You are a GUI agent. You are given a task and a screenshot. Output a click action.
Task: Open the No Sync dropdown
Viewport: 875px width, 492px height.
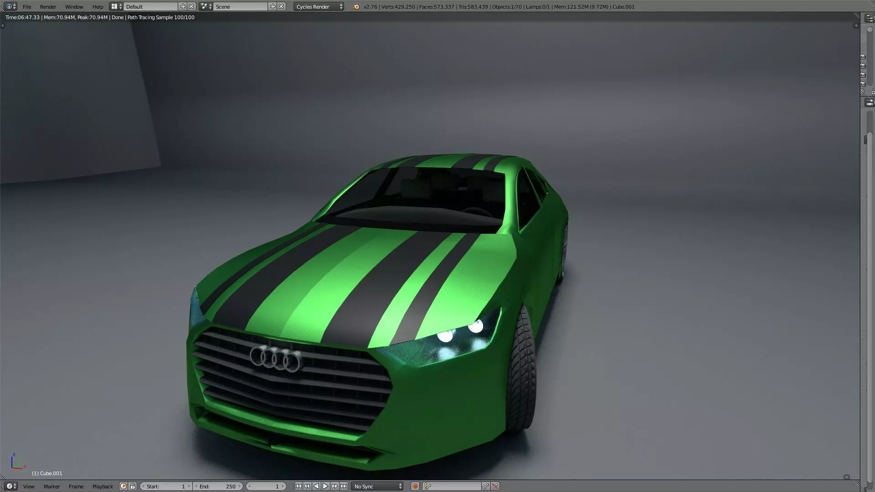(x=377, y=487)
